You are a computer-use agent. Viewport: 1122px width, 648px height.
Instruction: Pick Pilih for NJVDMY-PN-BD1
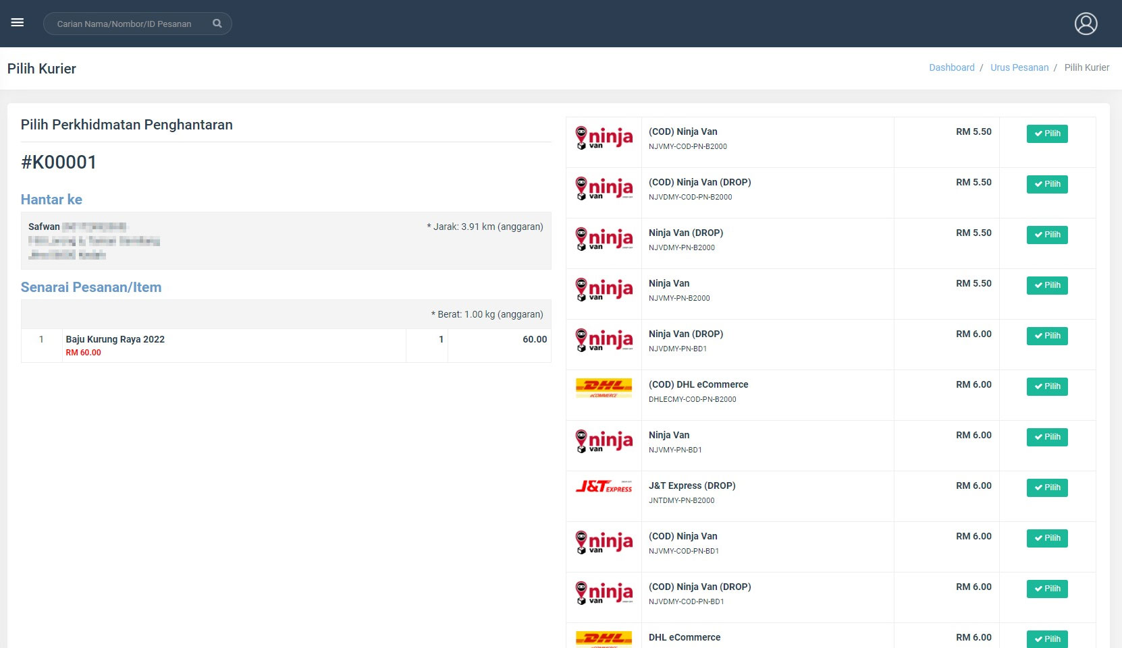point(1047,336)
